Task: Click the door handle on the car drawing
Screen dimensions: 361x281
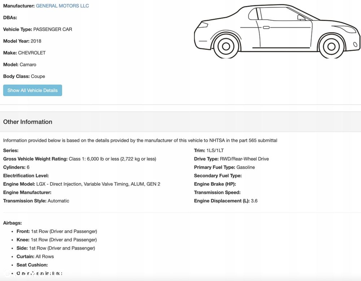Action: [x=266, y=27]
